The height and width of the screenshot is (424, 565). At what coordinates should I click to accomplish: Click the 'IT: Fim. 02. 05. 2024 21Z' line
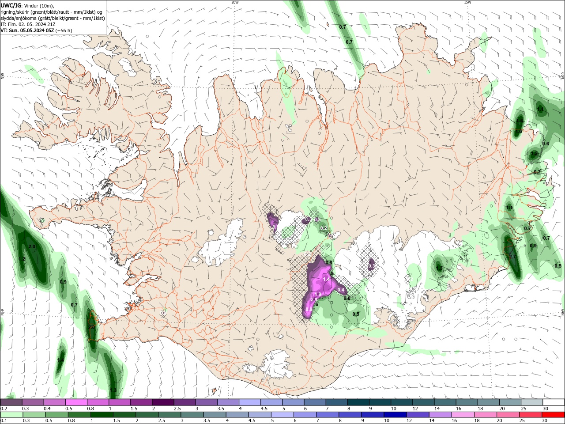tap(27, 24)
